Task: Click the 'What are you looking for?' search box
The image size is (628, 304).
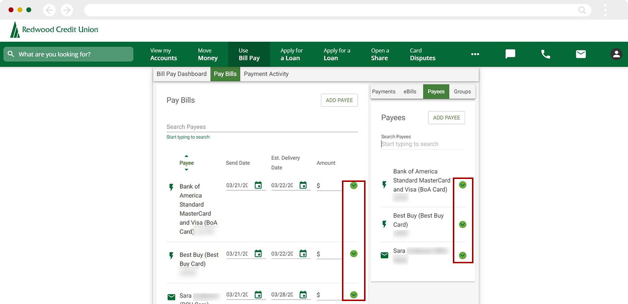Action: tap(68, 54)
